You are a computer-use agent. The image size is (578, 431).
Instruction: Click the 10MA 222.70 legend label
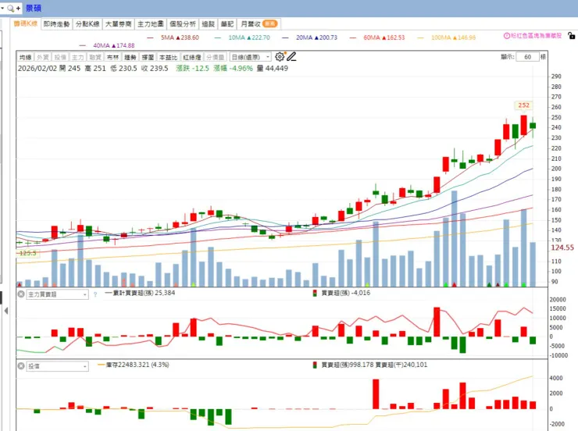pyautogui.click(x=249, y=37)
